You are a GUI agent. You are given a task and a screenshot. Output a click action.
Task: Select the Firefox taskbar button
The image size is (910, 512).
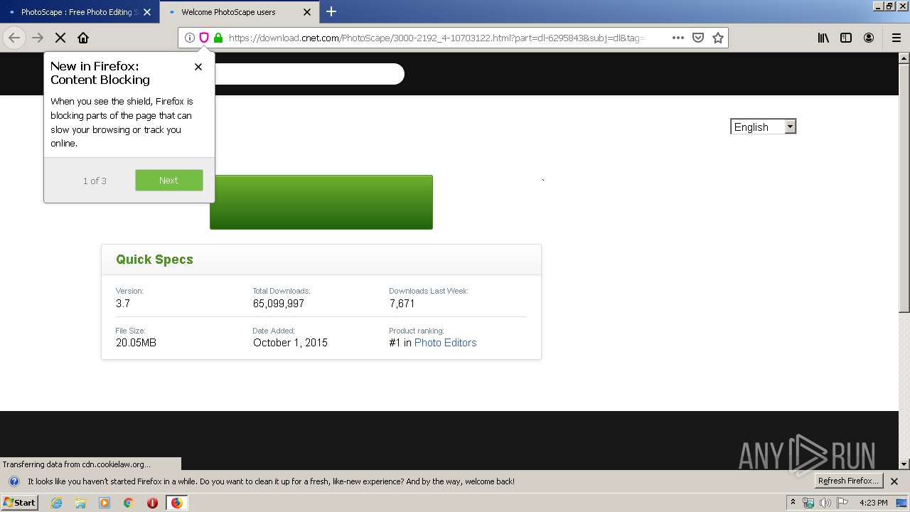[x=177, y=502]
